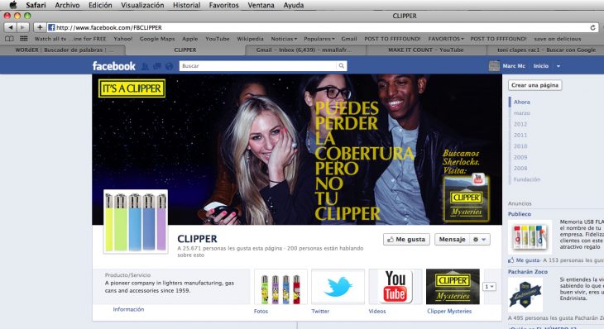Open the CLIPPER lighters profile picture
Viewport: 604px width, 329px height.
136,222
